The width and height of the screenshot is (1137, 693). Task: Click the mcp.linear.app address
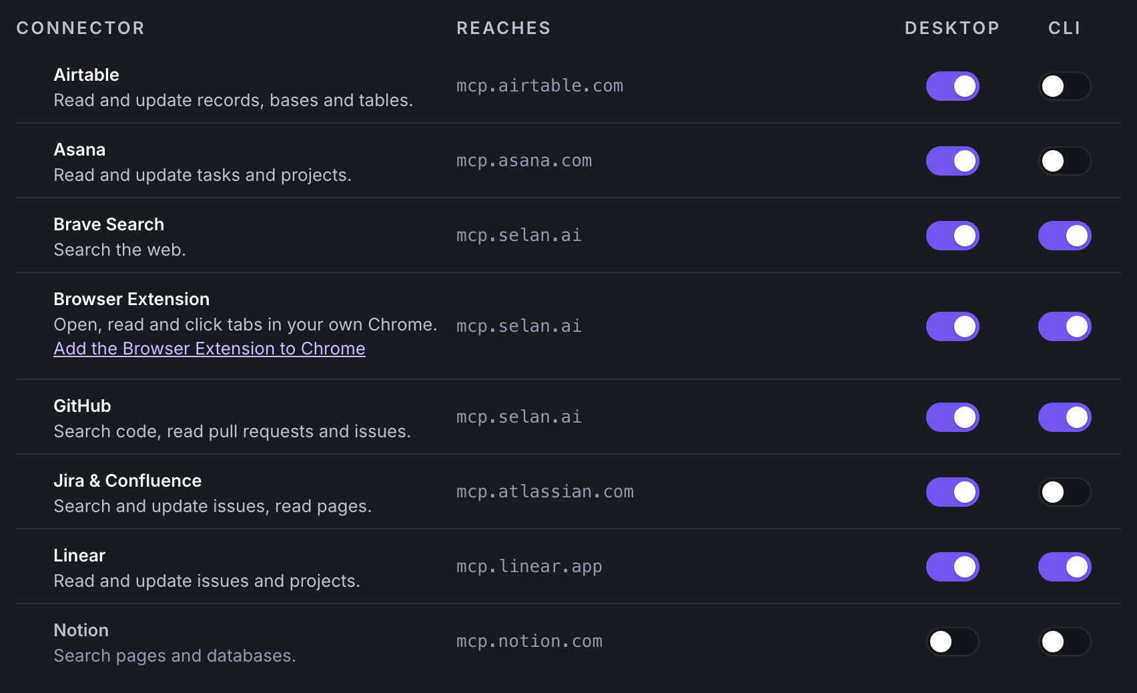click(x=529, y=567)
